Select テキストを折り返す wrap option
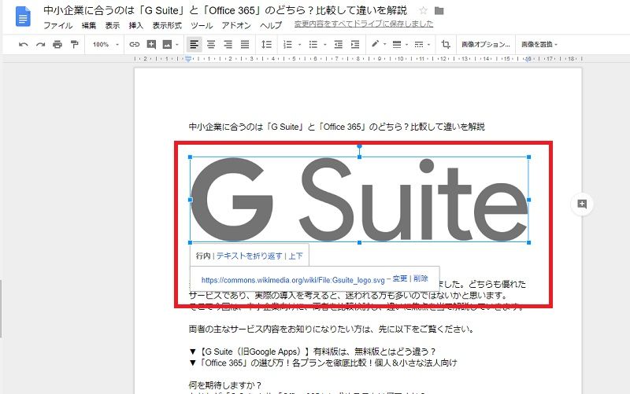Viewport: 630px width, 394px height. [248, 256]
